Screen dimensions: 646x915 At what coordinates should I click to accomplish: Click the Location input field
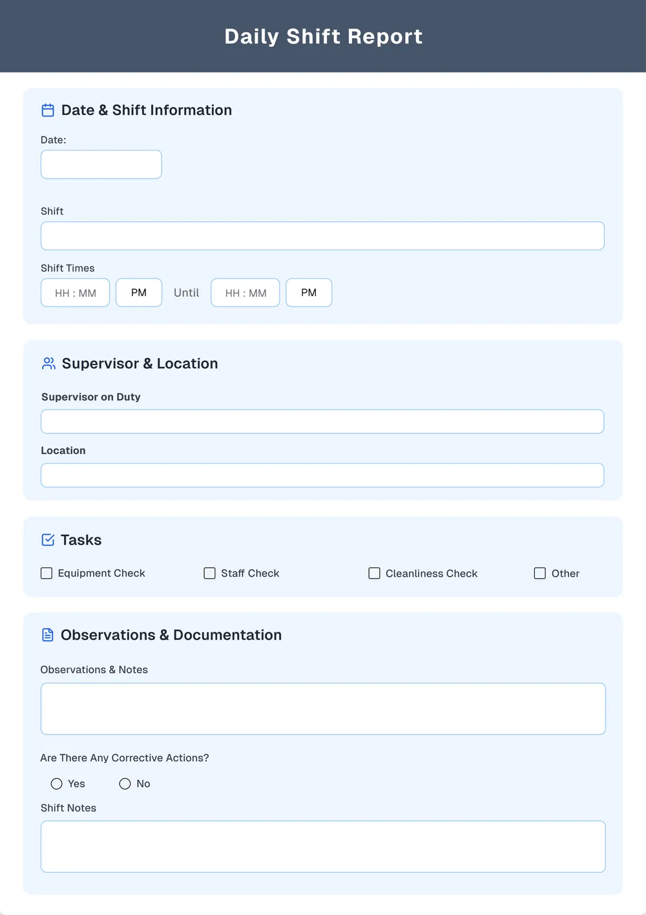coord(322,475)
